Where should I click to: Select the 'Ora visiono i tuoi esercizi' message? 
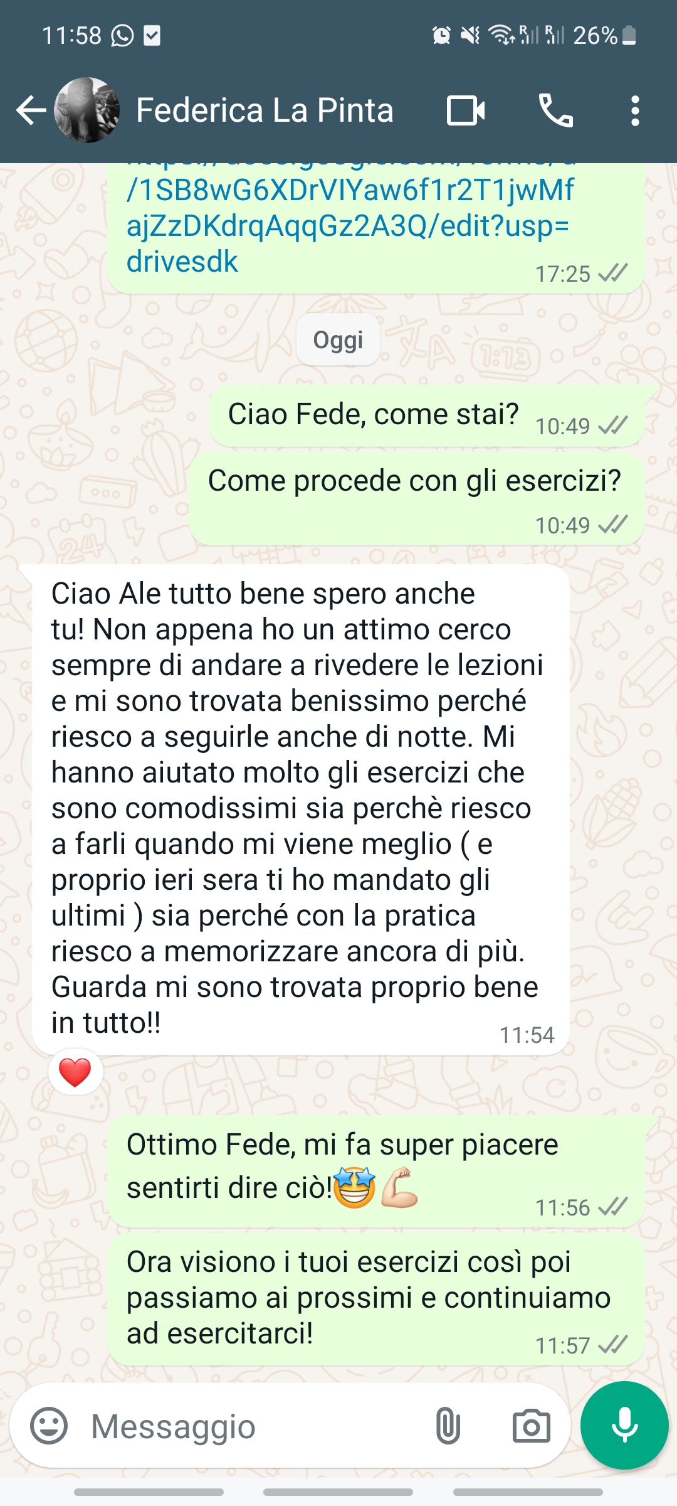point(376,1299)
